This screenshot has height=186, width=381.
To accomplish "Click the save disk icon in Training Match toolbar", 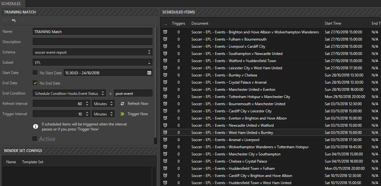I will coord(5,21).
